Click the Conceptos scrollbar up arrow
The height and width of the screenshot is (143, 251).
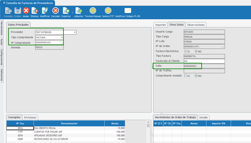[x=148, y=122]
